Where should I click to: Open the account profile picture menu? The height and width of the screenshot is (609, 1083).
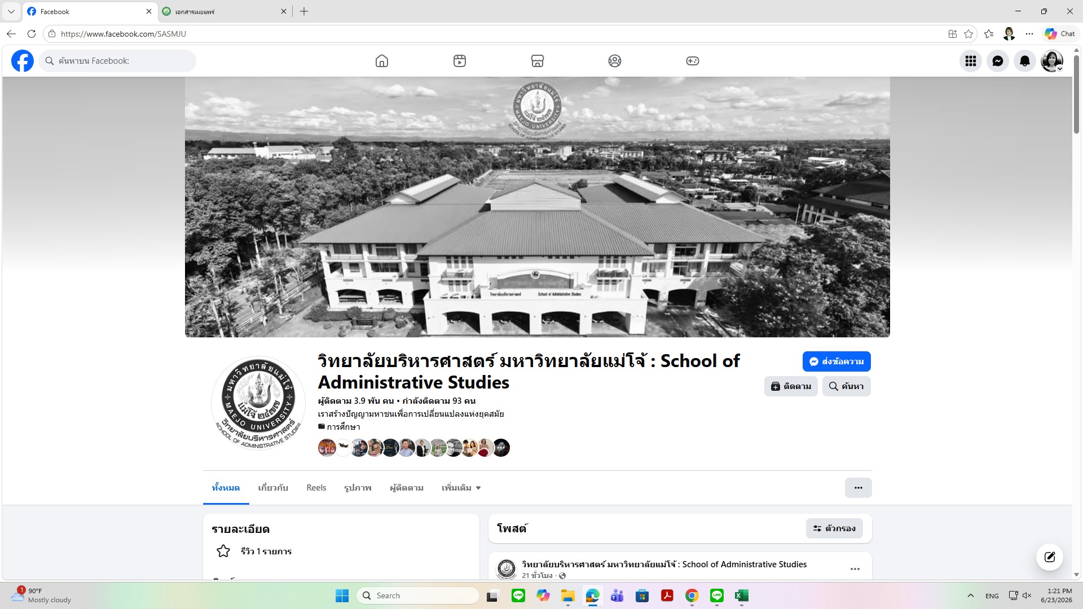coord(1052,61)
